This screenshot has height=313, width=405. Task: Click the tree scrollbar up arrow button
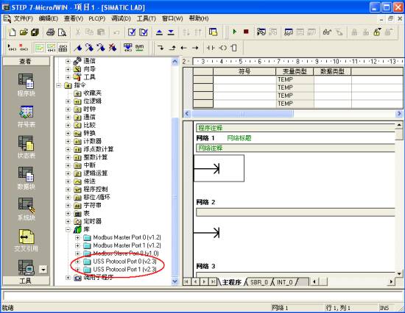point(175,62)
